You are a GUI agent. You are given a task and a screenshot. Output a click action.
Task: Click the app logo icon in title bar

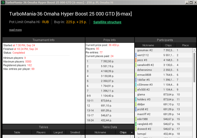pyautogui.click(x=3, y=2)
